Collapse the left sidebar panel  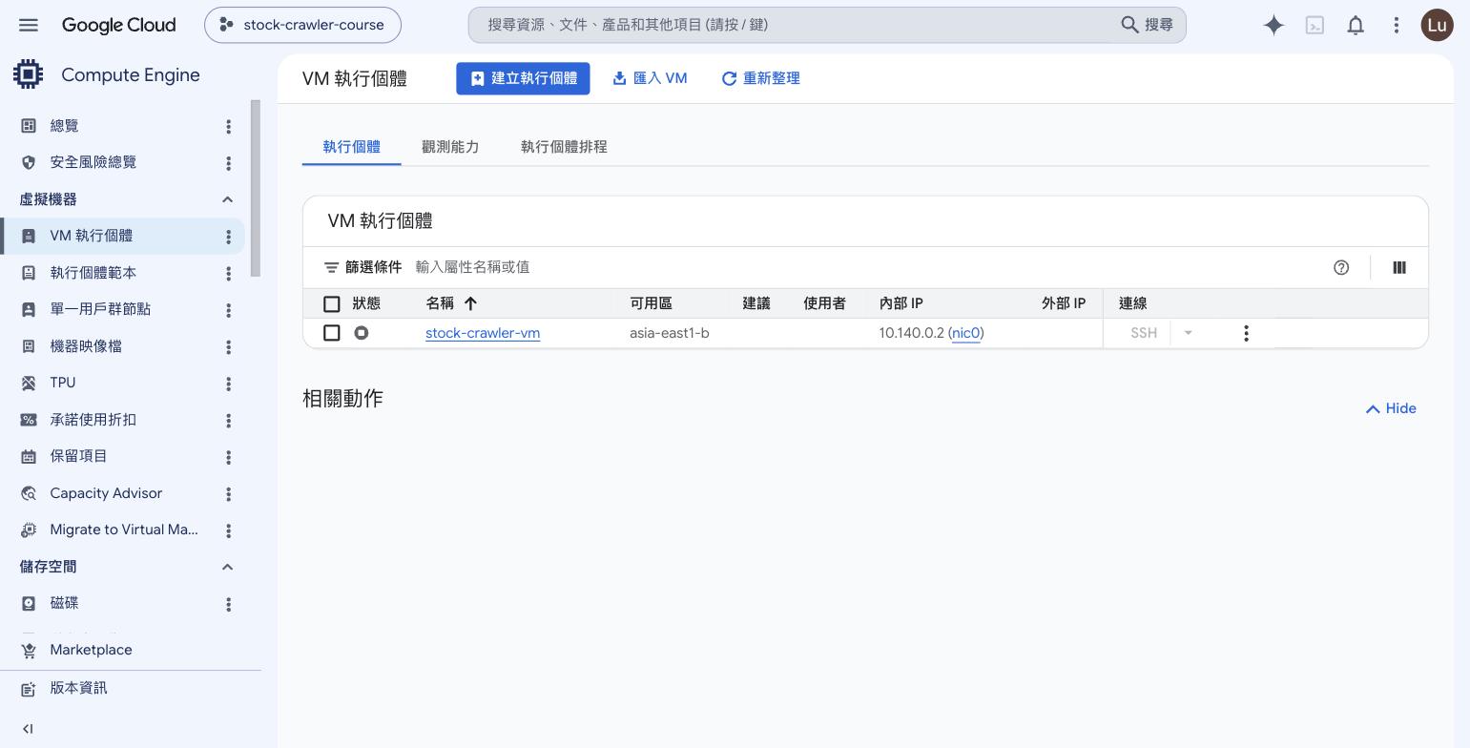coord(28,729)
